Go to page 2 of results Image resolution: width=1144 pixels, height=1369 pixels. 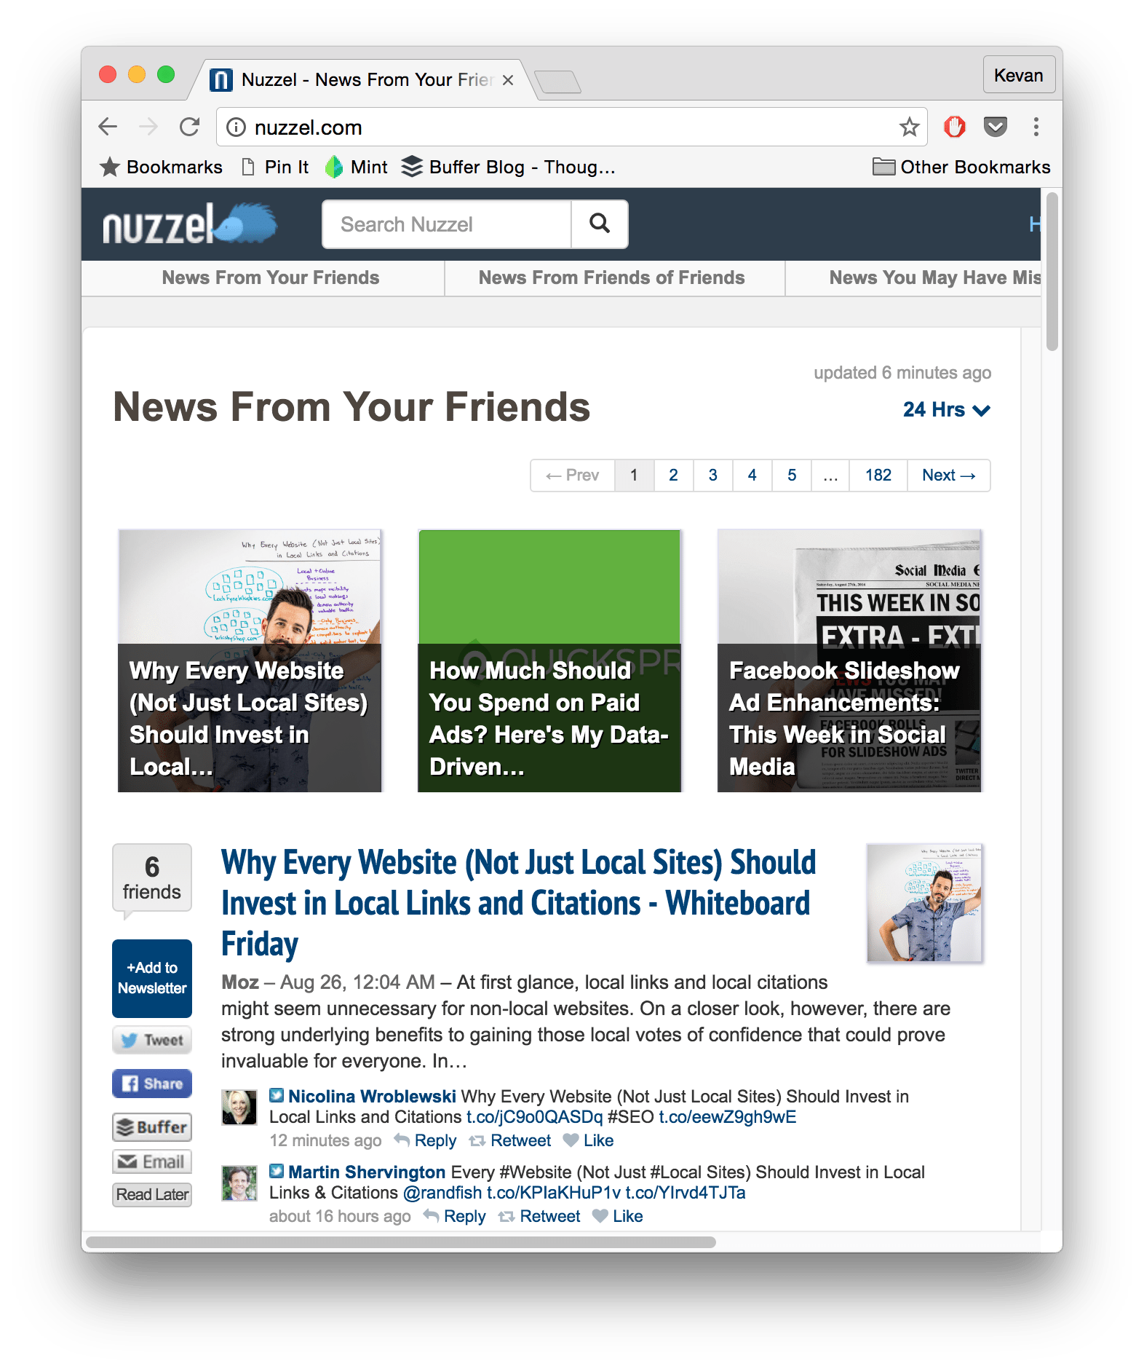[x=673, y=476]
